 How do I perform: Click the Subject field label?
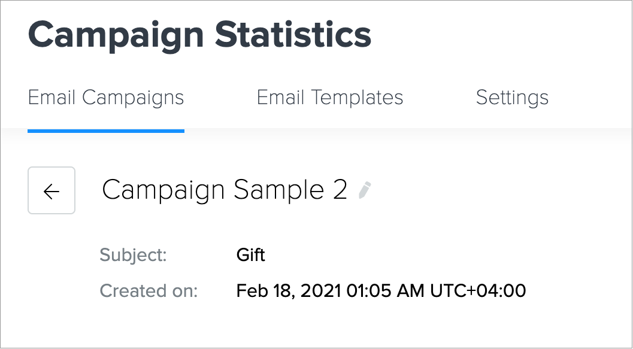133,255
